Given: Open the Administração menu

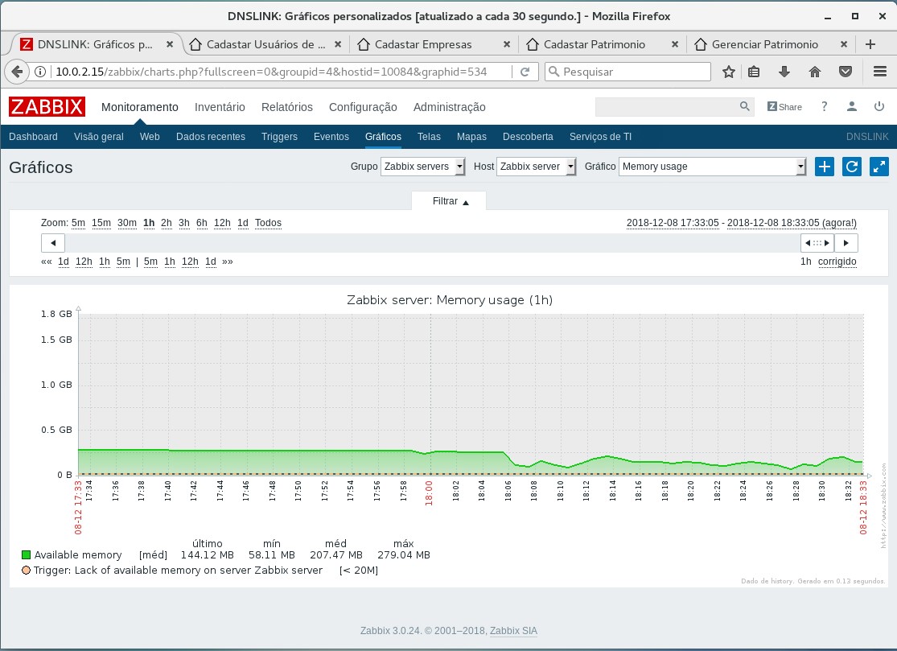Looking at the screenshot, I should click(450, 107).
